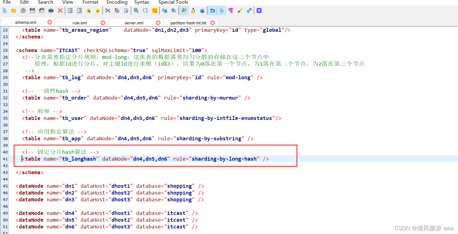Open the Search menu

point(46,2)
